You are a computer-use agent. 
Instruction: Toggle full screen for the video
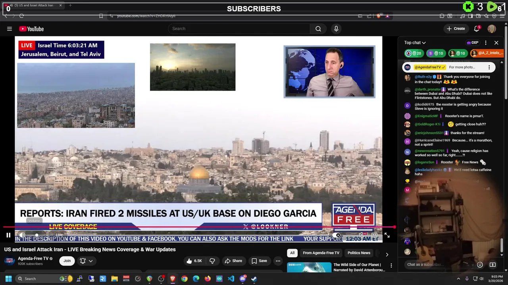pyautogui.click(x=387, y=235)
